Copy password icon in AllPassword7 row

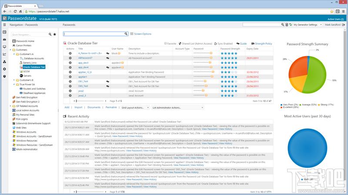coord(211,58)
